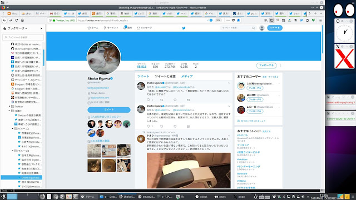This screenshot has height=200, width=356.
Task: Open the #サンデーモーニング trend
Action: [x=249, y=167]
